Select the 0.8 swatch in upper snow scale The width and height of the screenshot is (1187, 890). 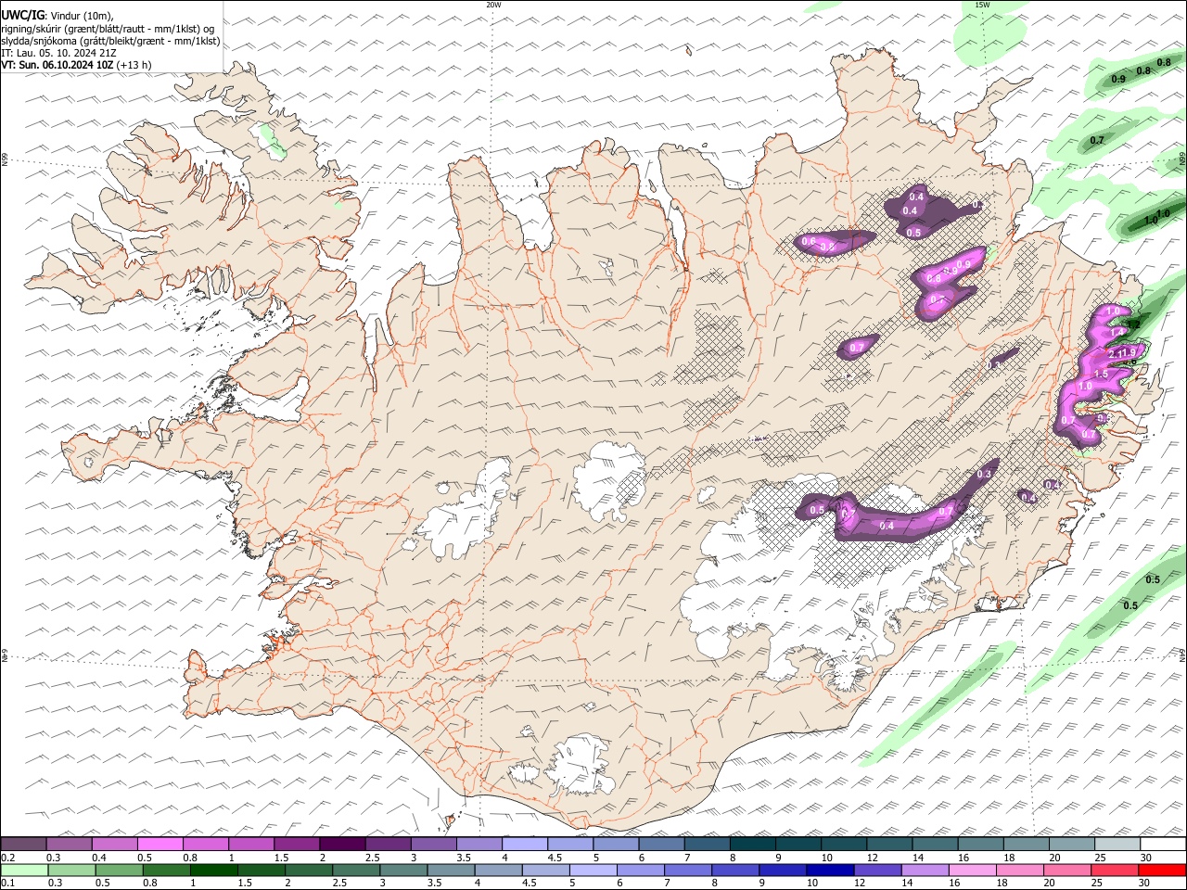point(205,844)
